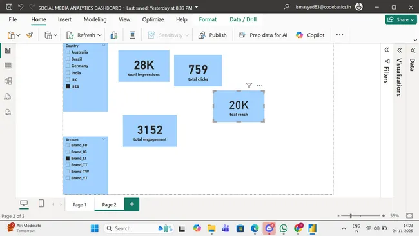Switch to Optimize ribbon tab

click(153, 19)
